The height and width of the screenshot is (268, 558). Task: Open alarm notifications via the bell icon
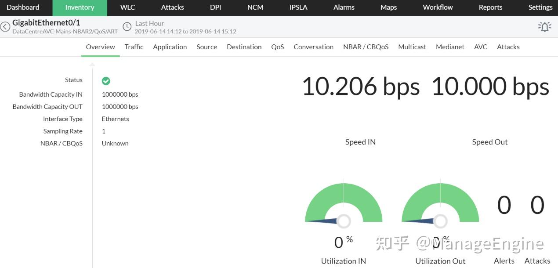click(x=544, y=26)
